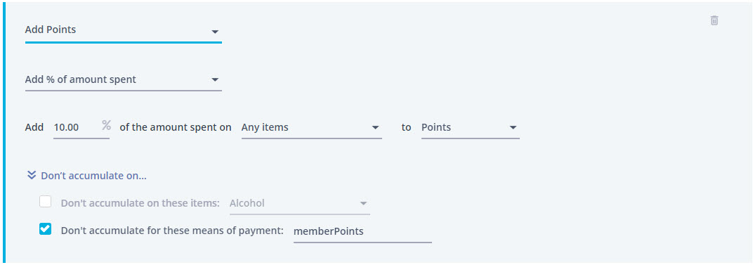Viewport: 753px width, 265px height.
Task: Click the arrow of the Add Points dropdown
Action: click(215, 32)
